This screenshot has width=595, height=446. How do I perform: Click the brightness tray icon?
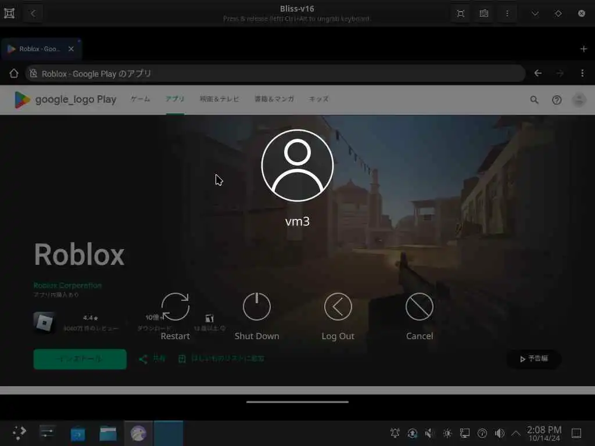click(x=447, y=433)
